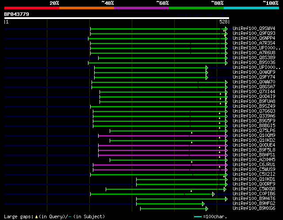The width and height of the screenshot is (283, 220).
Task: Select the UniRef100_Q9FY74 label
Action: (254, 77)
